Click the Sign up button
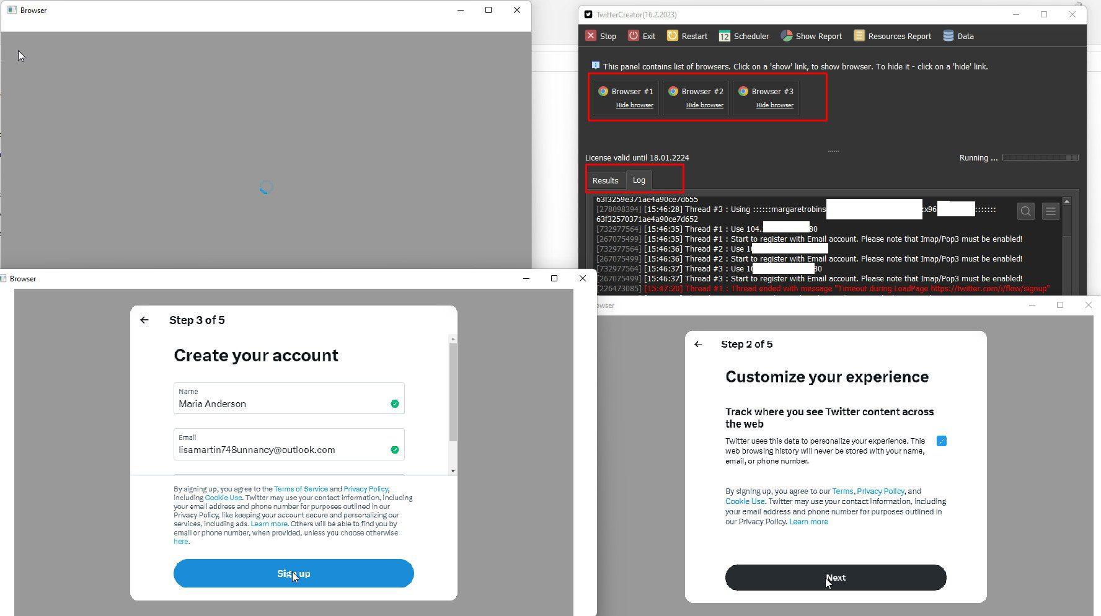The image size is (1101, 616). 293,573
